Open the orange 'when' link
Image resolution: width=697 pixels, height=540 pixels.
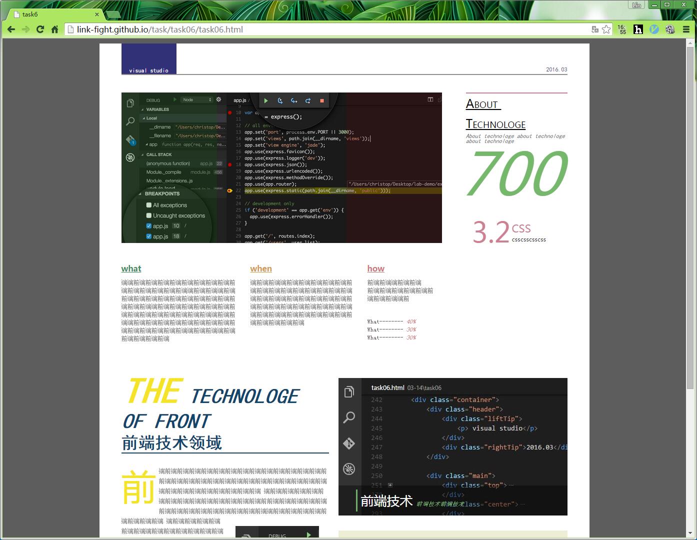click(261, 268)
